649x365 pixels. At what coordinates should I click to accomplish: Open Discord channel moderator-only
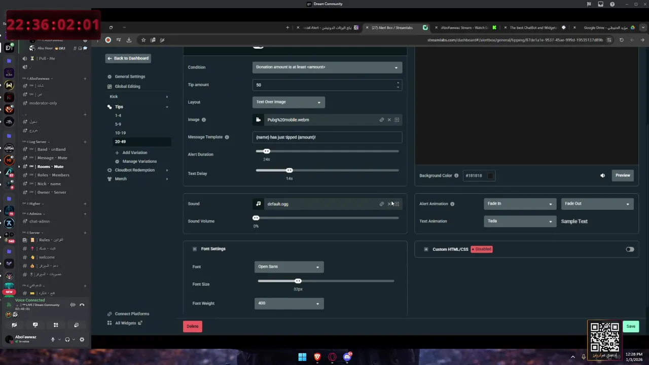coord(43,103)
